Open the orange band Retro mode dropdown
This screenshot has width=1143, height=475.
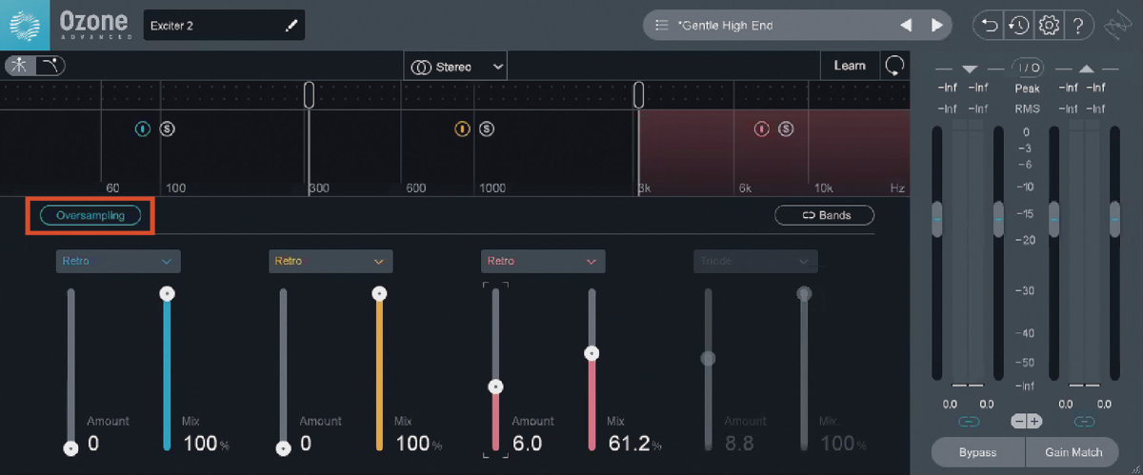tap(331, 261)
